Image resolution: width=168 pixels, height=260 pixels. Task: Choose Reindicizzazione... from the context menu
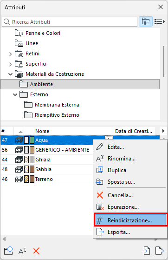click(130, 220)
